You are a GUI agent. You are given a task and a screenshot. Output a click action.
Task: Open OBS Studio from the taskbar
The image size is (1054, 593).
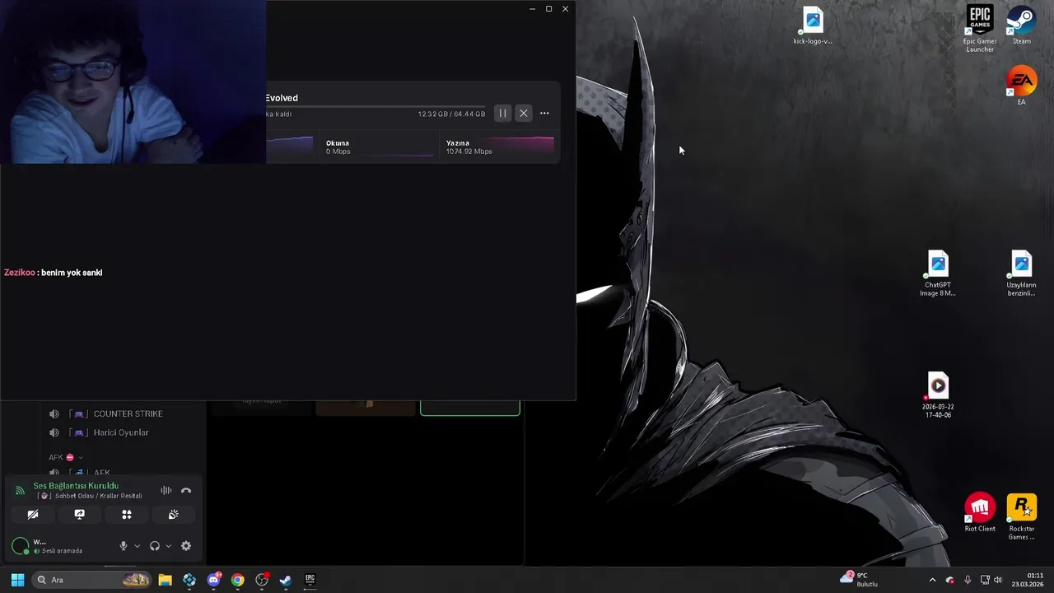(x=262, y=580)
